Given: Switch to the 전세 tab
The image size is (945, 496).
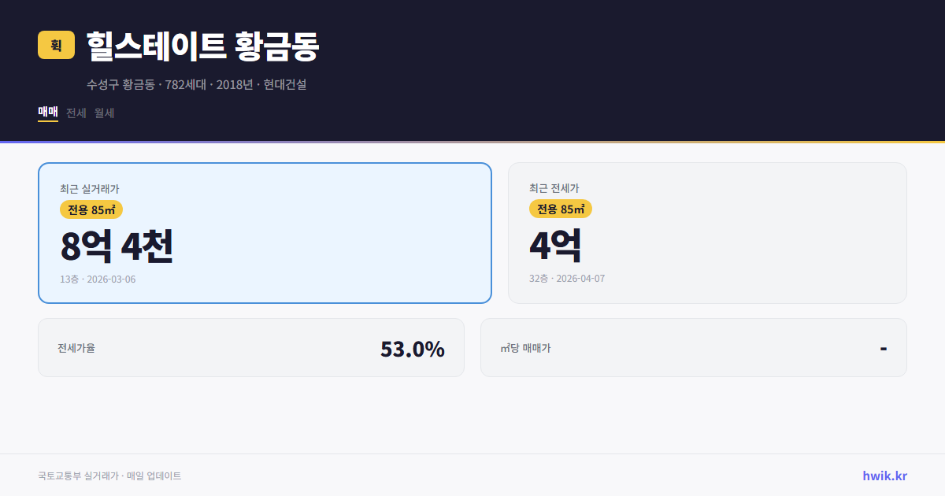Looking at the screenshot, I should point(73,113).
